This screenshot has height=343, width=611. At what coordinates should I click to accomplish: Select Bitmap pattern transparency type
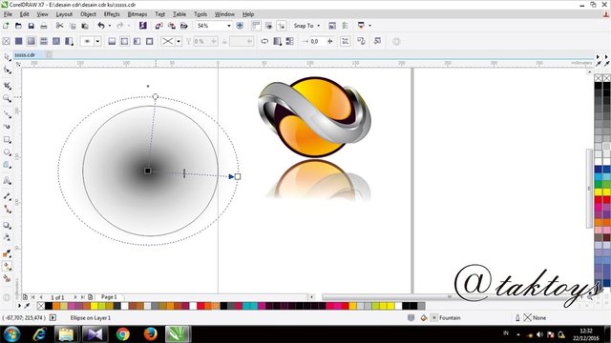[56, 41]
